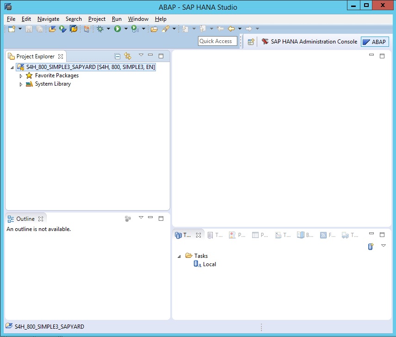Close the Transport tasks tab in bottom panel

click(198, 235)
